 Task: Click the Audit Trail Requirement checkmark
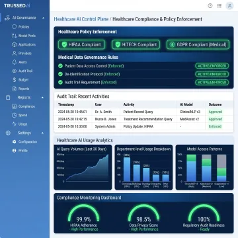point(60,82)
